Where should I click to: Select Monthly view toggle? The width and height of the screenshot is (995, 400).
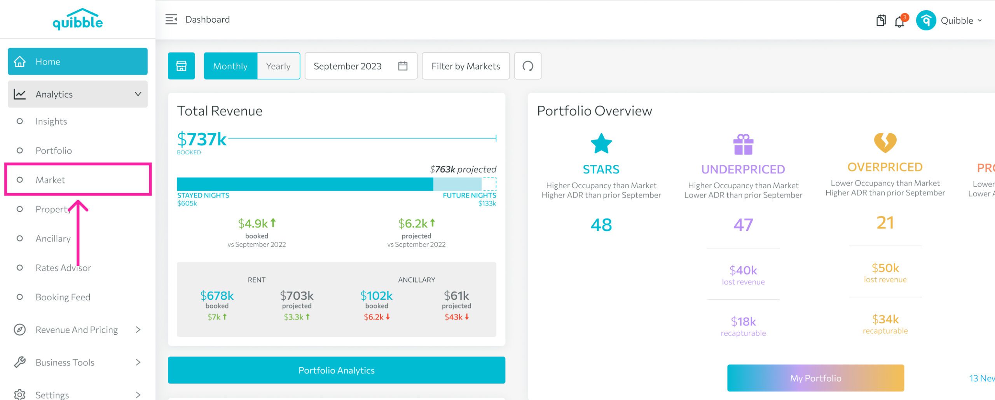(x=230, y=66)
